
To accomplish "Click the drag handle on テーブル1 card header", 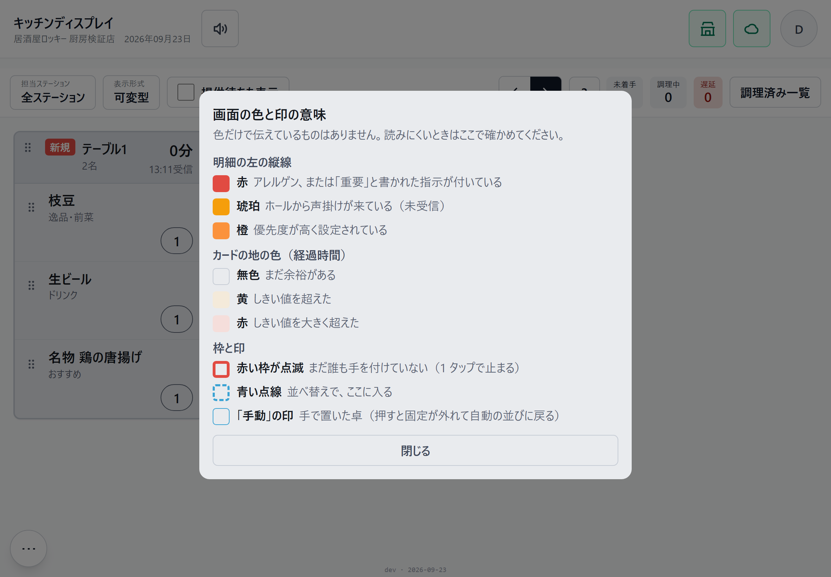I will pyautogui.click(x=28, y=147).
